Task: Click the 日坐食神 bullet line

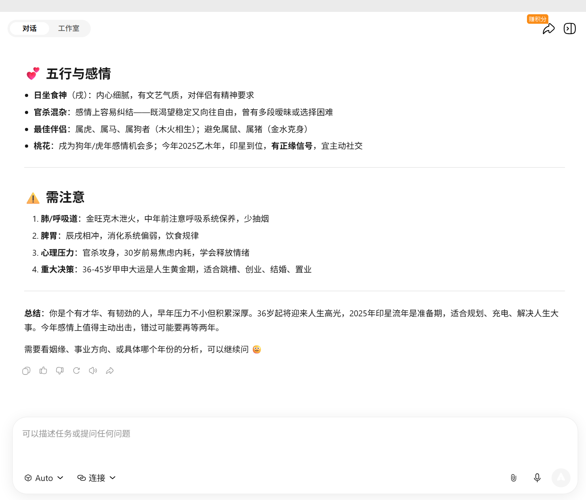Action: 144,95
